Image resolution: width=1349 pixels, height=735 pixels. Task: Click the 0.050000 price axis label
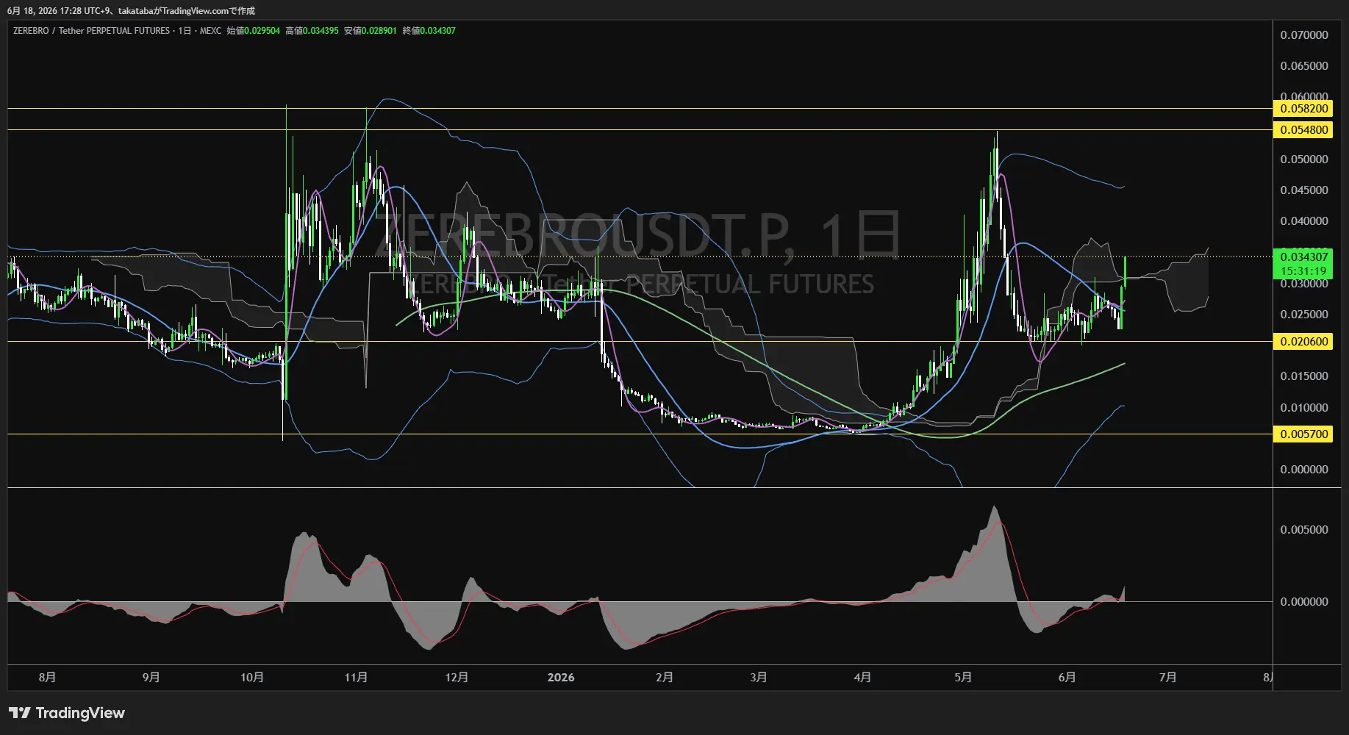[x=1303, y=159]
